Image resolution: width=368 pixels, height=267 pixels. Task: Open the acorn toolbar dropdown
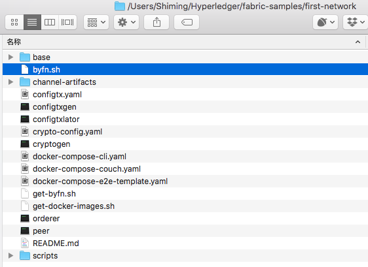[x=325, y=22]
